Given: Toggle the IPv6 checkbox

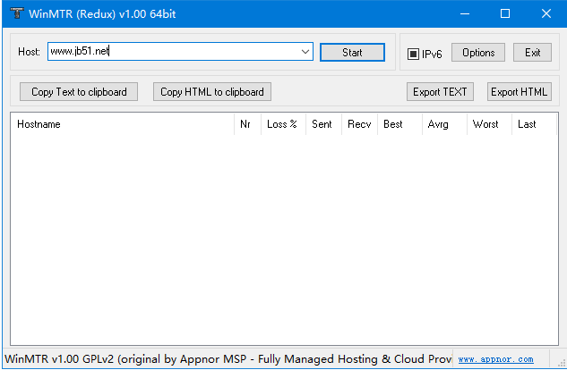Looking at the screenshot, I should (x=414, y=54).
